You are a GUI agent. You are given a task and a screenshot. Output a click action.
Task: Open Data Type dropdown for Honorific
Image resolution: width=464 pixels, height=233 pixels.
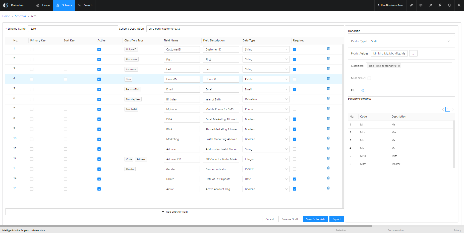(x=266, y=79)
